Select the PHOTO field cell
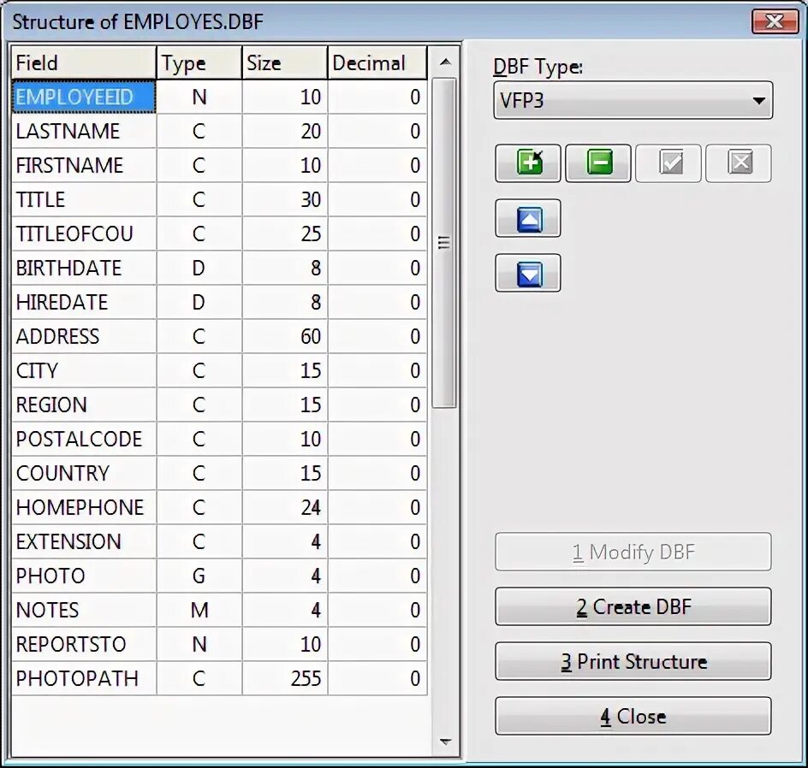 [84, 576]
